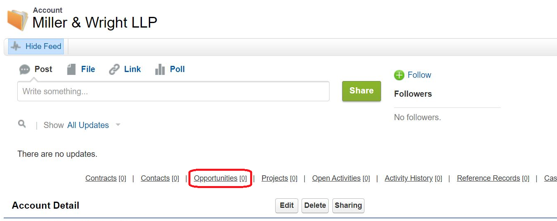Viewport: 557px width, 221px height.
Task: Click the green Follow plus icon
Action: coord(399,75)
